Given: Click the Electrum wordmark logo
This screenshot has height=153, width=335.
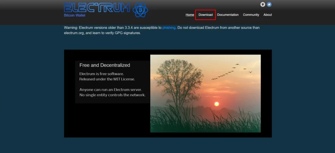Looking at the screenshot, I should coord(97,8).
